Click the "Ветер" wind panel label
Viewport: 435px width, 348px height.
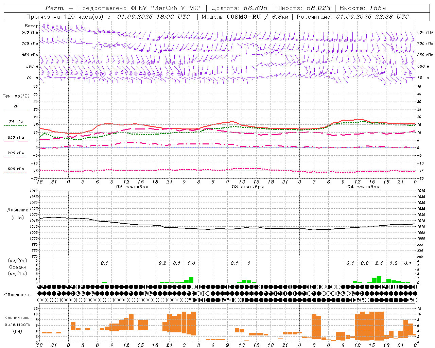31,26
